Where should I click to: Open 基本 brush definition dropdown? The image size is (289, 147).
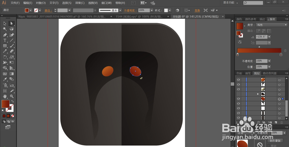(x=120, y=10)
